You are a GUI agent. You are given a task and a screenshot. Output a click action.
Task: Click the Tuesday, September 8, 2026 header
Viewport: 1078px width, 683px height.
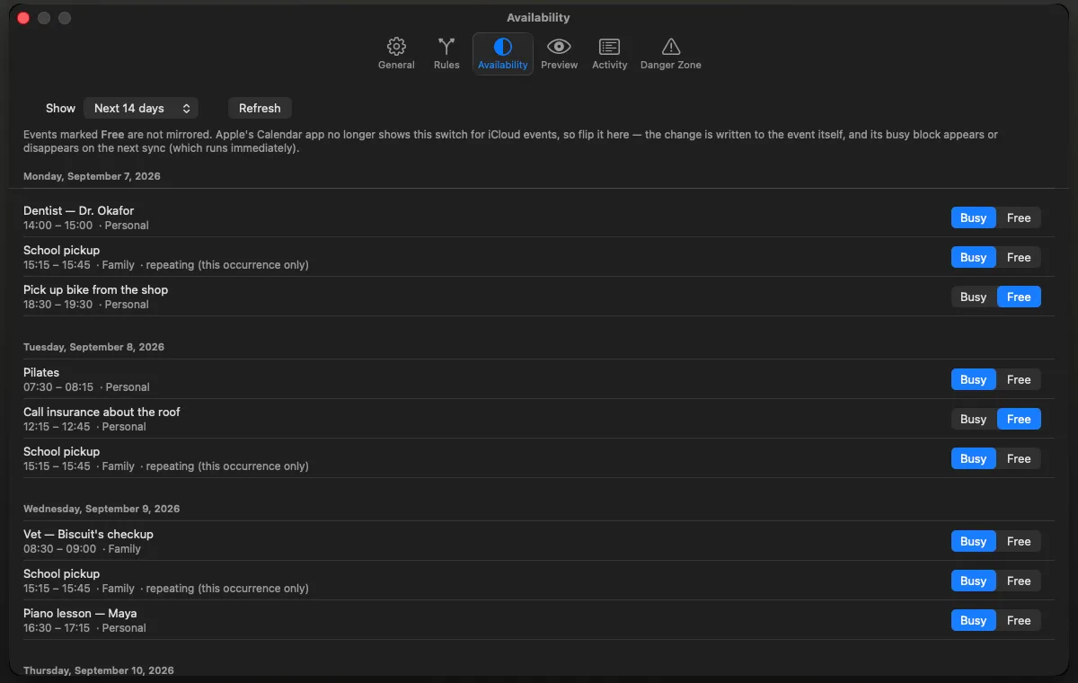point(93,347)
